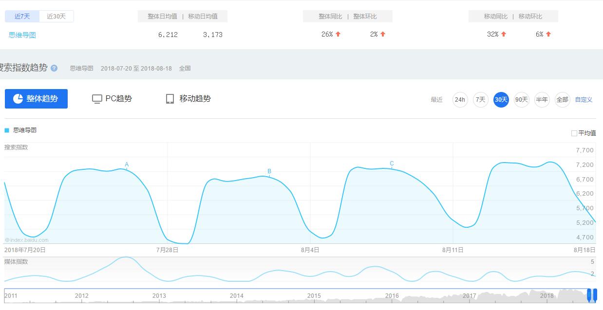Select the 近7天 tab
This screenshot has width=603, height=310.
(x=22, y=16)
